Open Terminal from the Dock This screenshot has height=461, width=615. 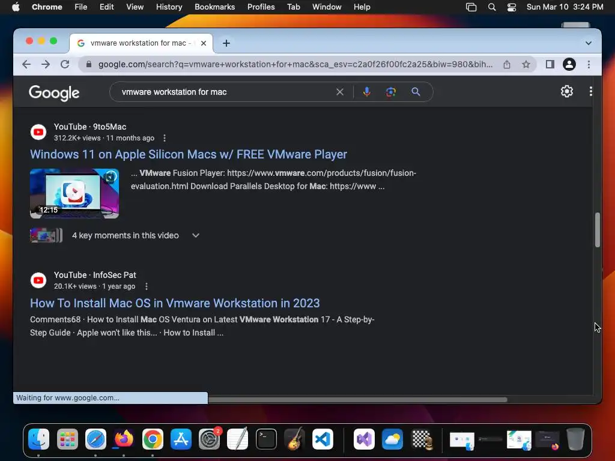point(266,439)
